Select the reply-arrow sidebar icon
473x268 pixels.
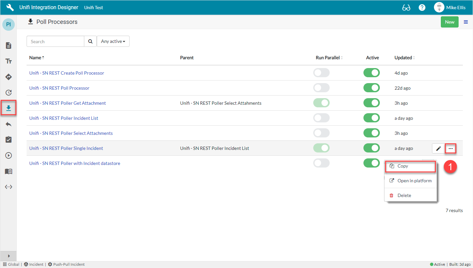[x=8, y=124]
